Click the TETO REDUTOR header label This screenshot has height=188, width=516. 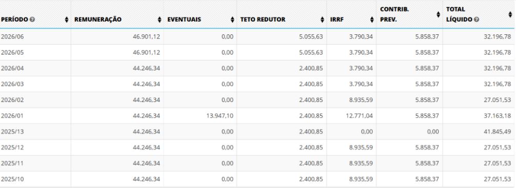[263, 19]
